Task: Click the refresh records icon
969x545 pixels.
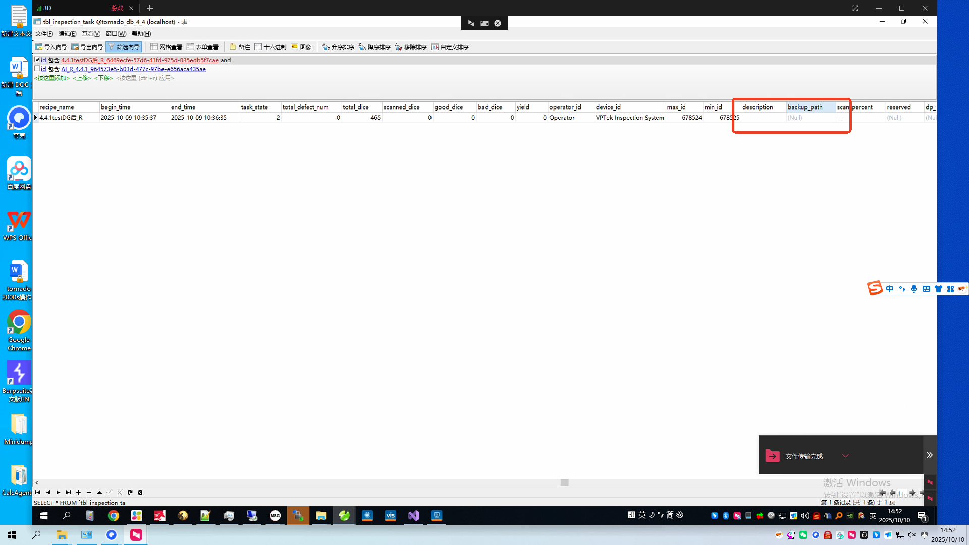Action: (x=130, y=493)
